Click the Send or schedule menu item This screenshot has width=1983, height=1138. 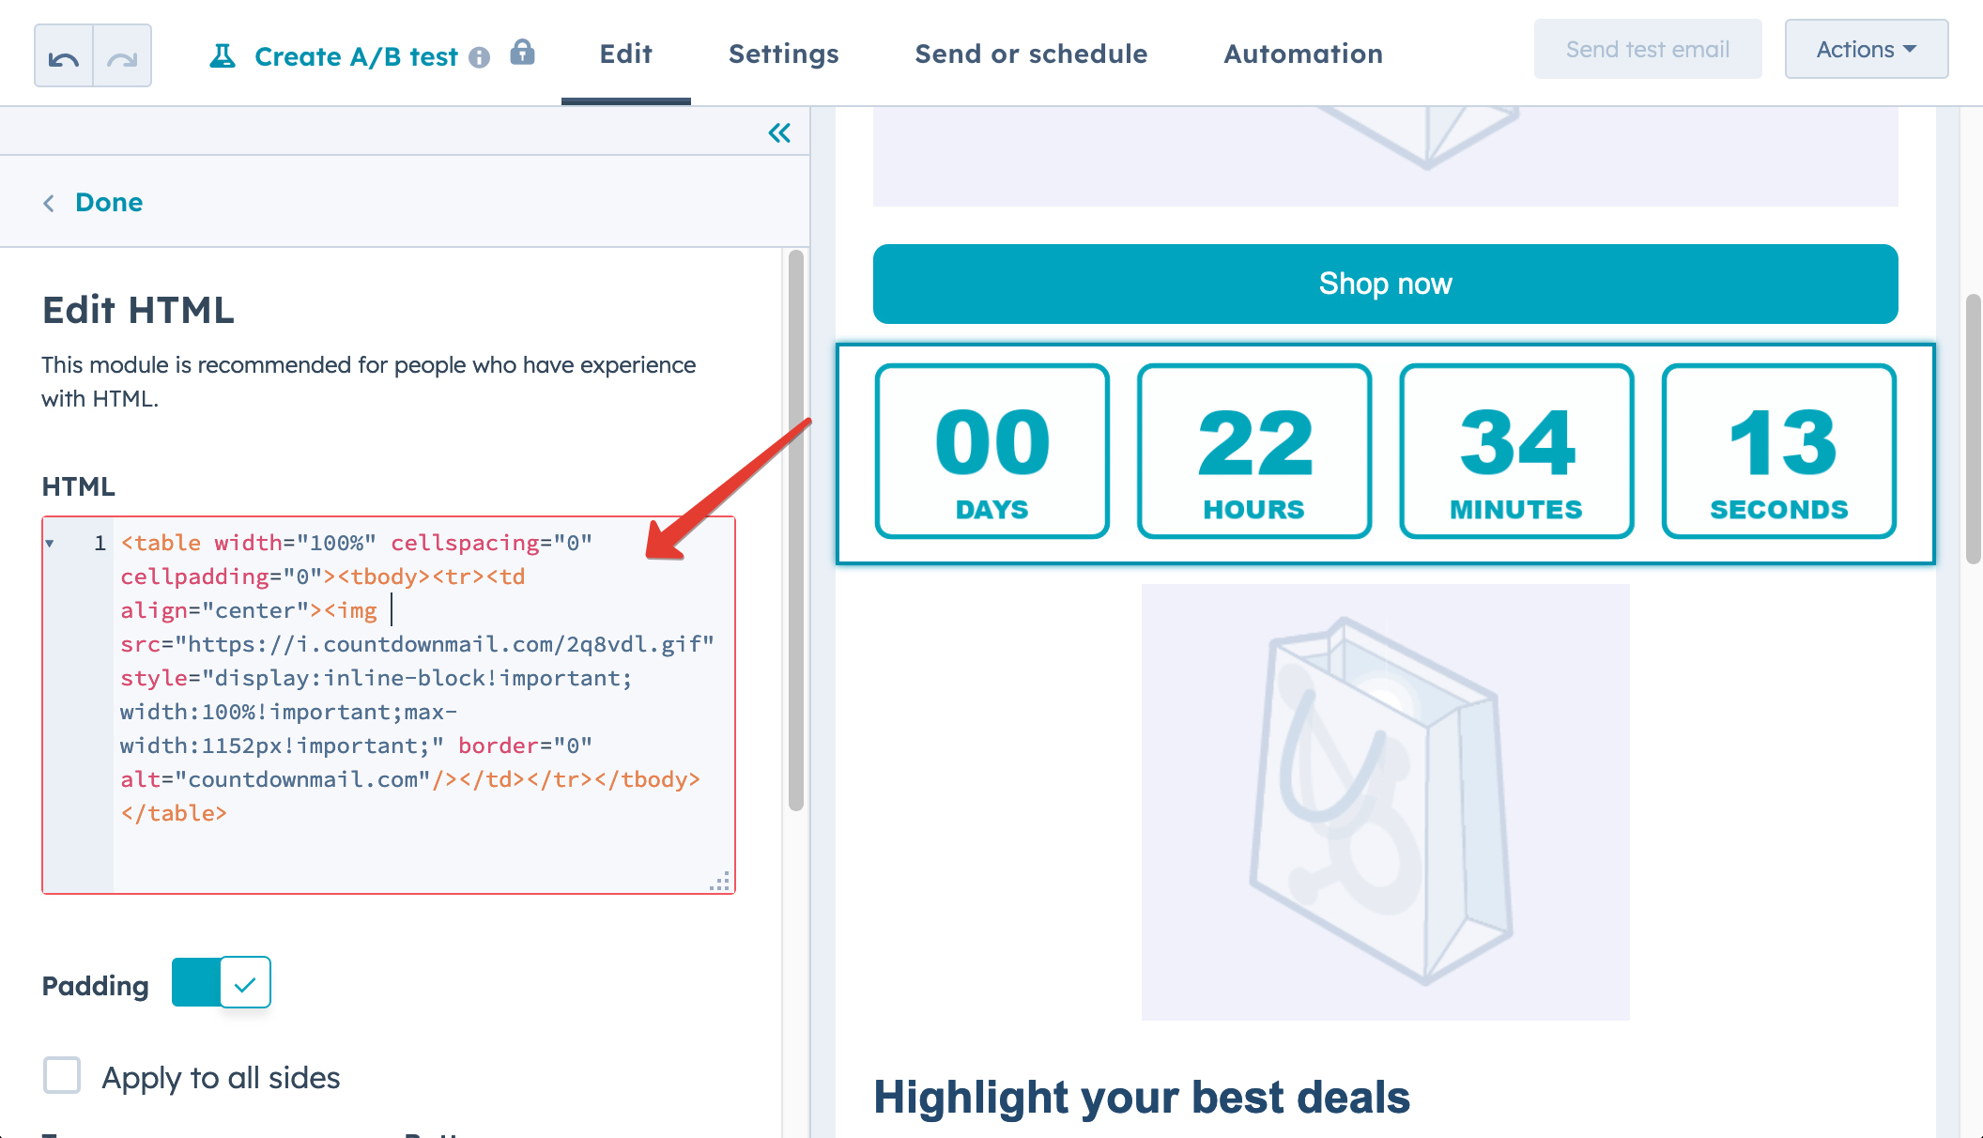[x=1031, y=54]
